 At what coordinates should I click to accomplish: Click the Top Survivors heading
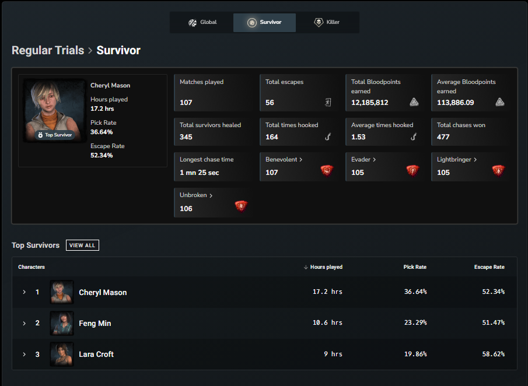tap(36, 245)
